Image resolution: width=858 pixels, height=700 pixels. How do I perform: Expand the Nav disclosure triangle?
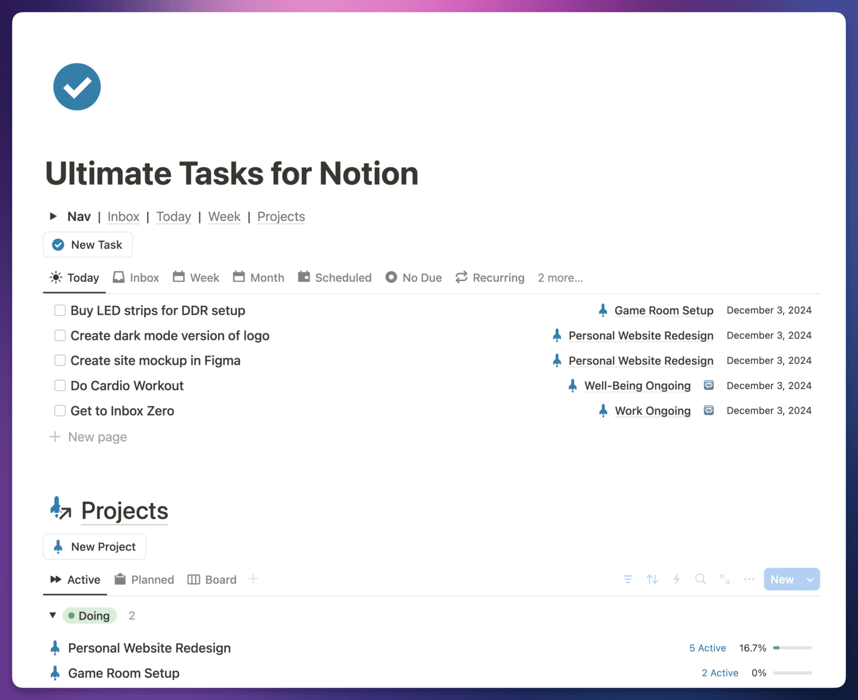(x=53, y=216)
